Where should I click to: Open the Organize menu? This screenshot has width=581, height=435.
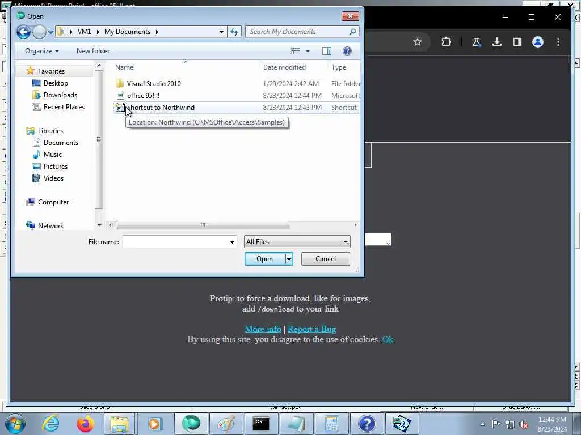(42, 51)
